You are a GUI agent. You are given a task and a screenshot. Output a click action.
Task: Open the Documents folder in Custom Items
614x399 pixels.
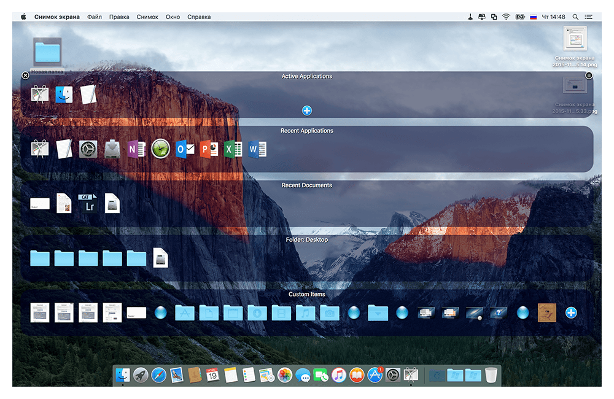pyautogui.click(x=209, y=313)
